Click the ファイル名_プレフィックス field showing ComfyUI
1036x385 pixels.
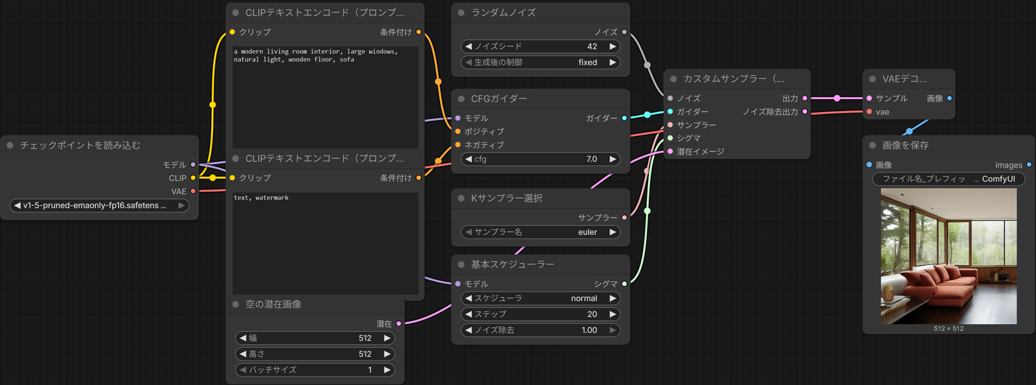[x=949, y=179]
